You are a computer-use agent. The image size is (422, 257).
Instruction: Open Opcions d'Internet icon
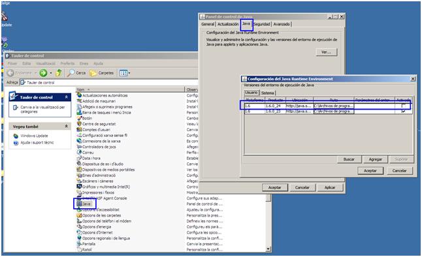pos(79,232)
